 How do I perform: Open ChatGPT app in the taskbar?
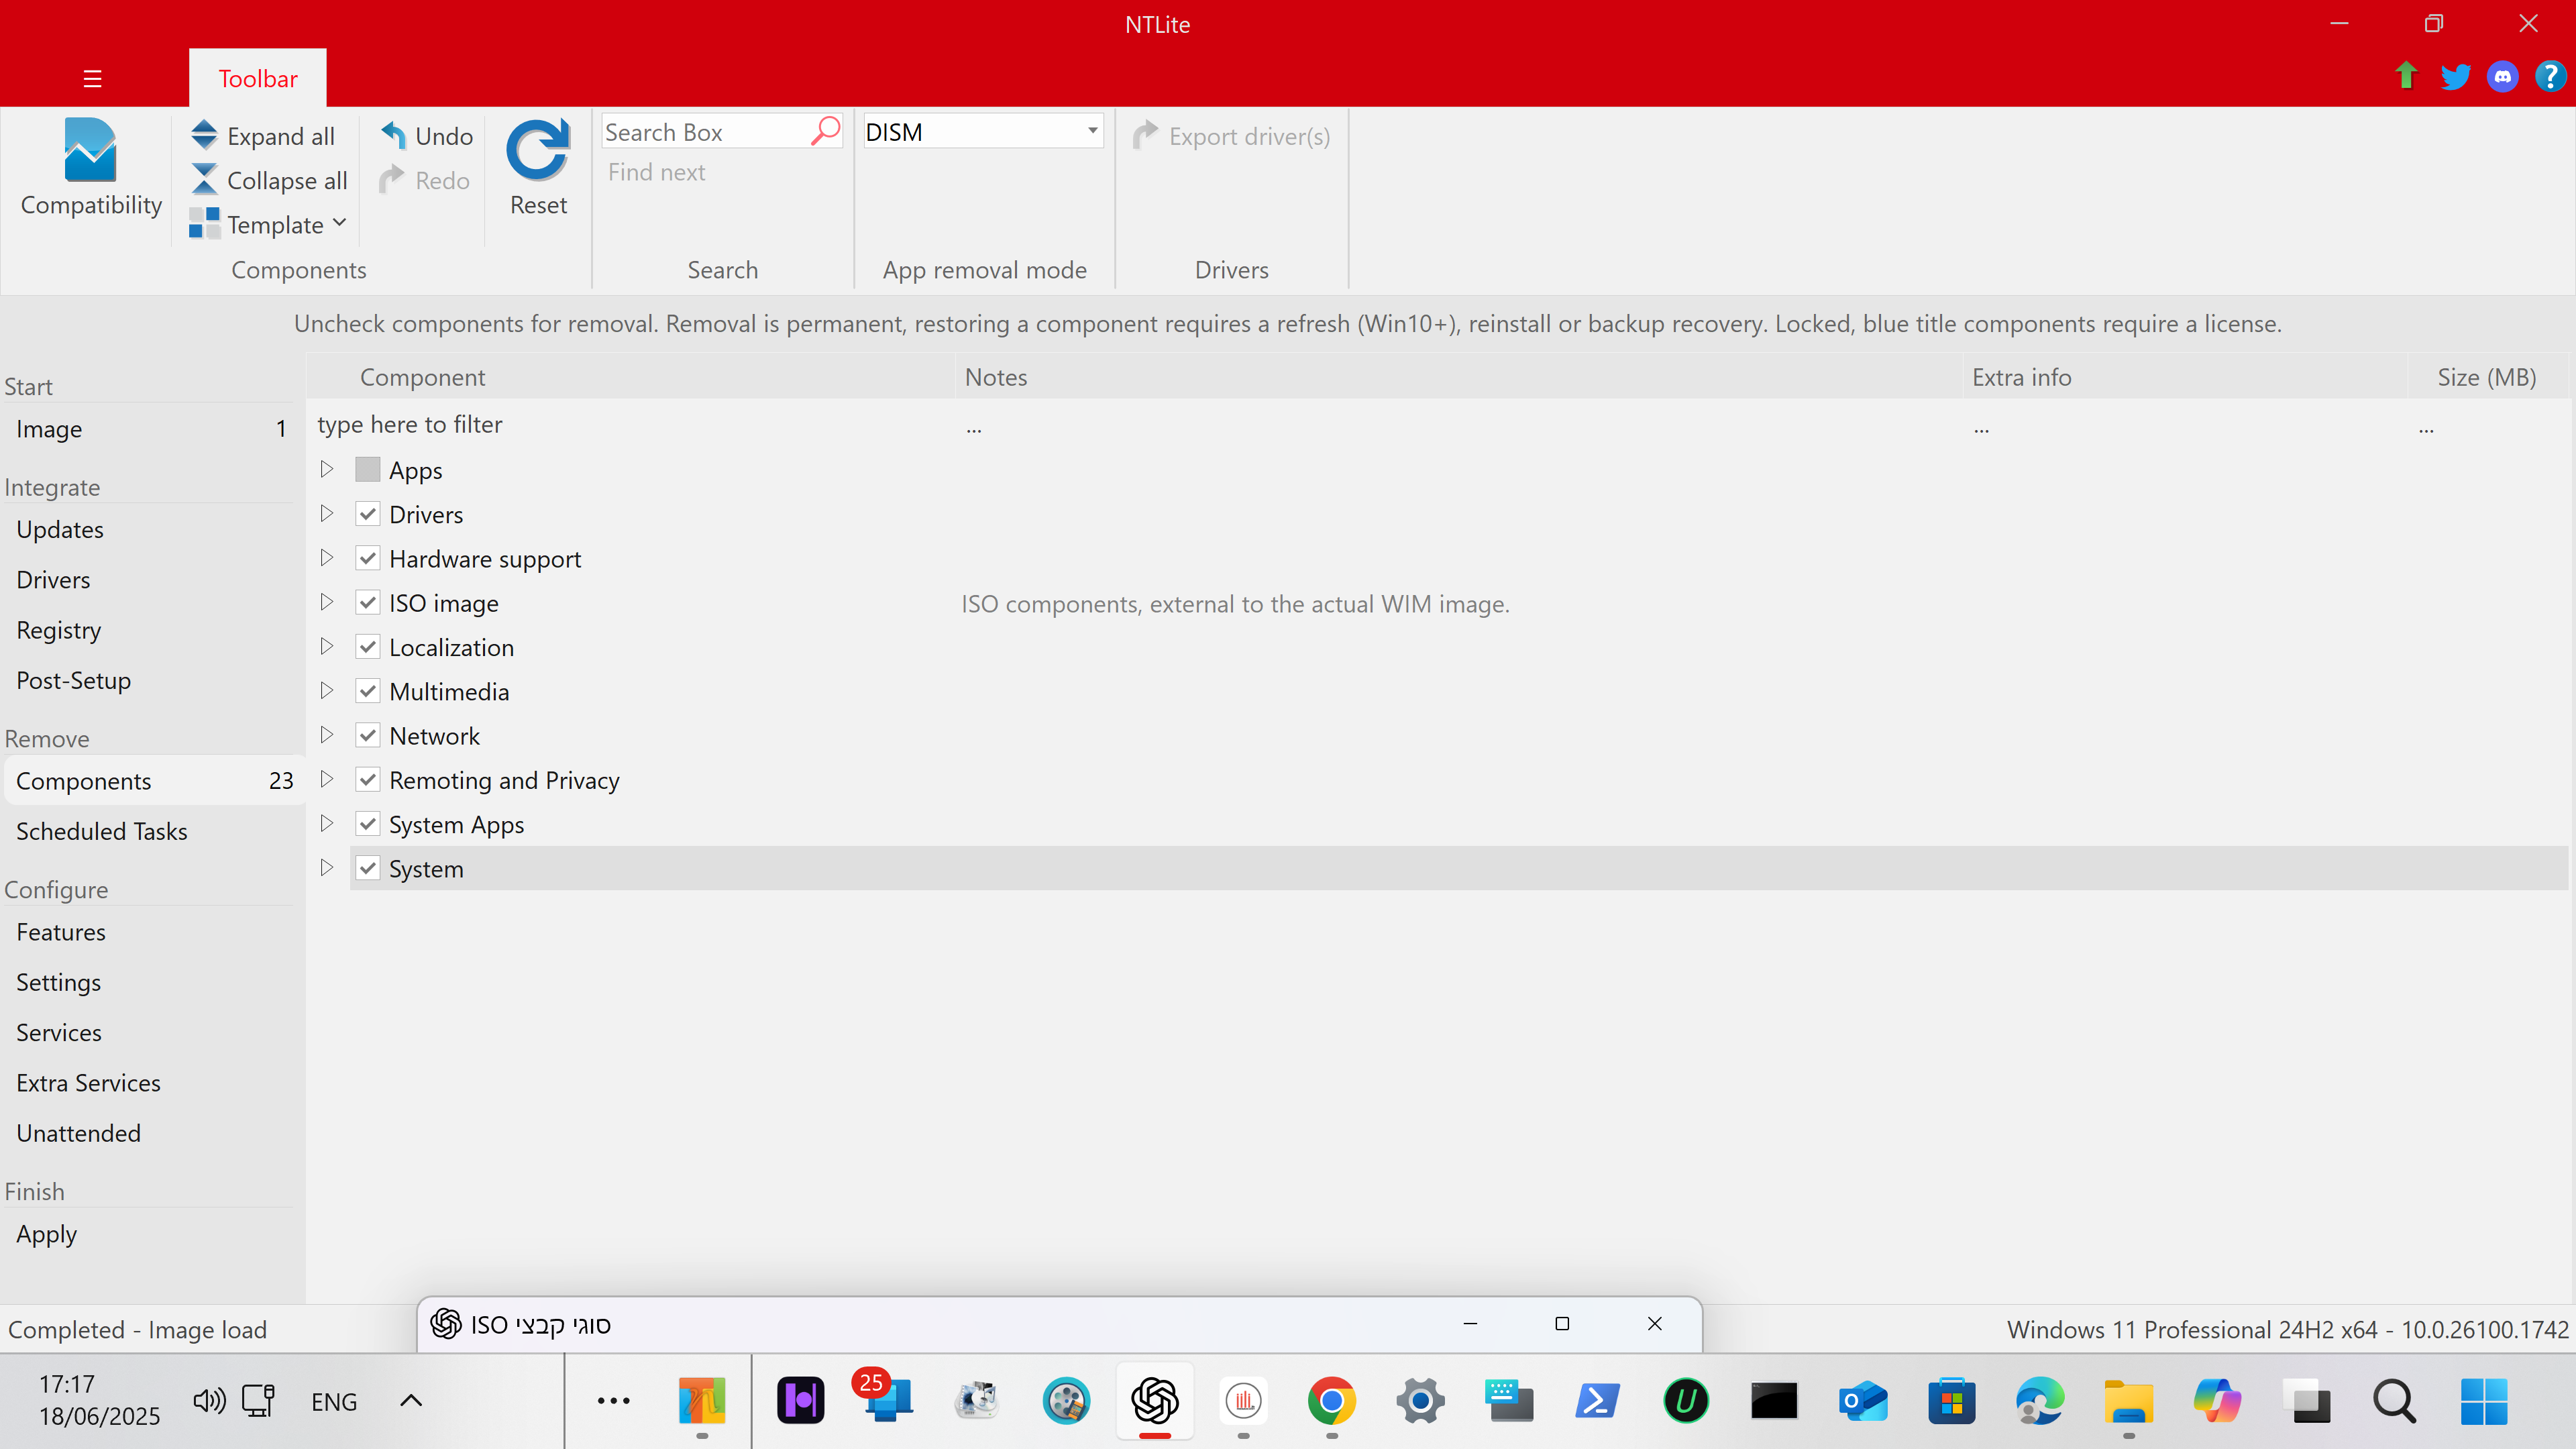click(1155, 1401)
